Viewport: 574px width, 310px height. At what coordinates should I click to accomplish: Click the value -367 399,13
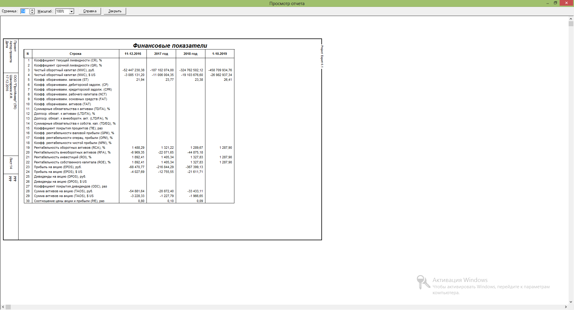pos(194,167)
